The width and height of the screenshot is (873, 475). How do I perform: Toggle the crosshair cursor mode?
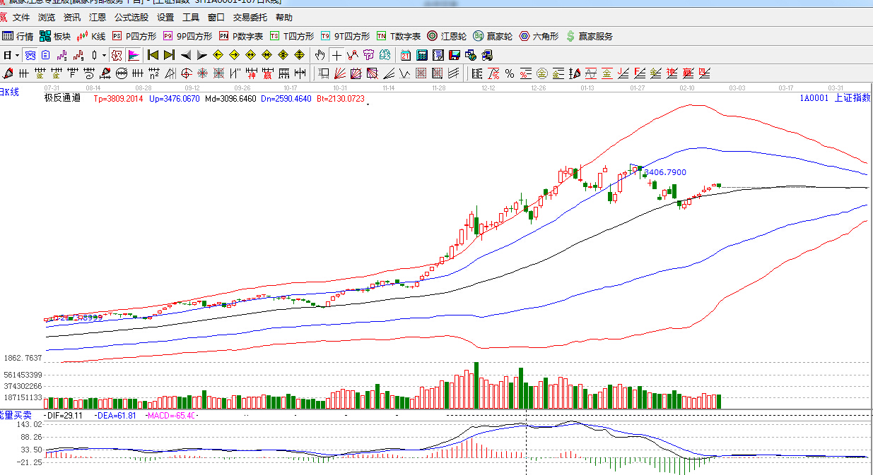pyautogui.click(x=337, y=55)
